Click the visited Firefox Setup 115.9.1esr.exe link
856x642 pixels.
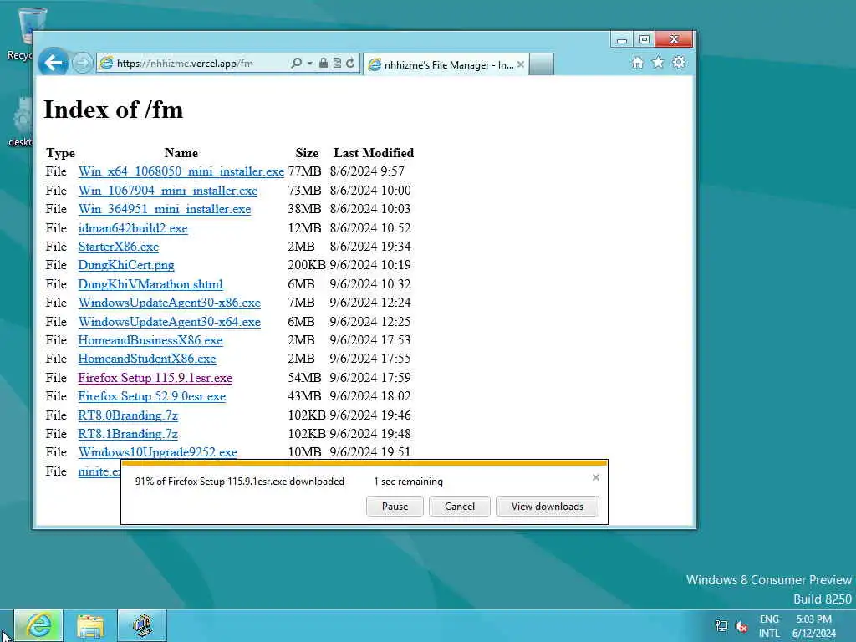[155, 378]
